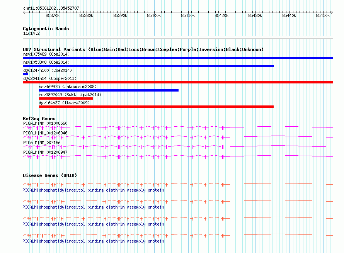Open transcript label PICALM|NM_001206947
The height and width of the screenshot is (253, 344).
pos(45,152)
